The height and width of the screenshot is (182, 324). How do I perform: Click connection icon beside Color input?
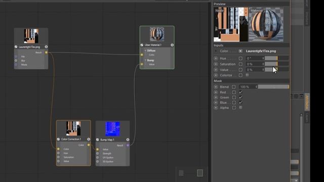coord(240,51)
